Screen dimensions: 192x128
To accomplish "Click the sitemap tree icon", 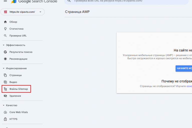I will click(x=5, y=89).
